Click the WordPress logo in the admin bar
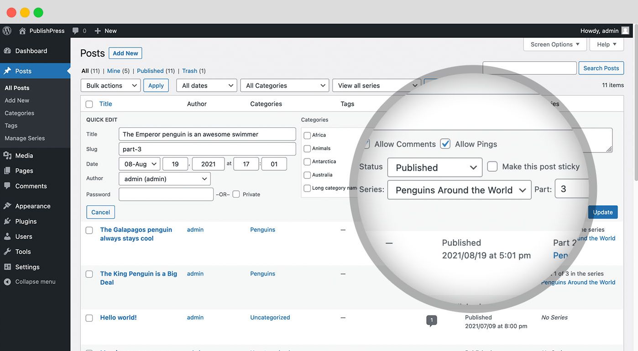This screenshot has height=351, width=638. tap(7, 31)
